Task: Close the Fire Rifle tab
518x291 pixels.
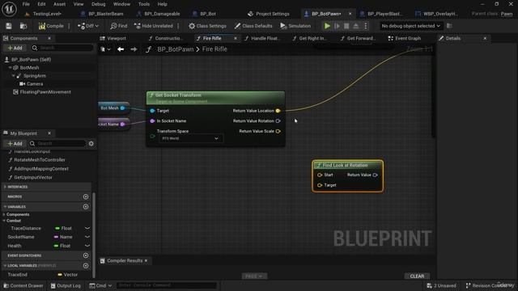Action: coord(236,38)
